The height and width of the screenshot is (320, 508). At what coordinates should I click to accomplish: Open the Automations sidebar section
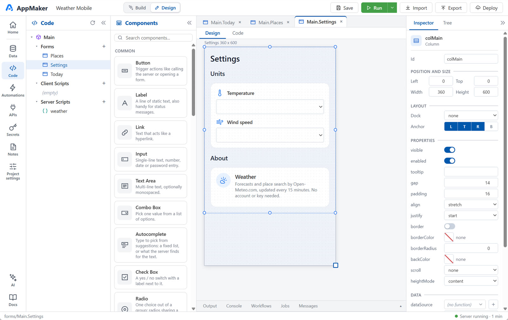coord(13,90)
